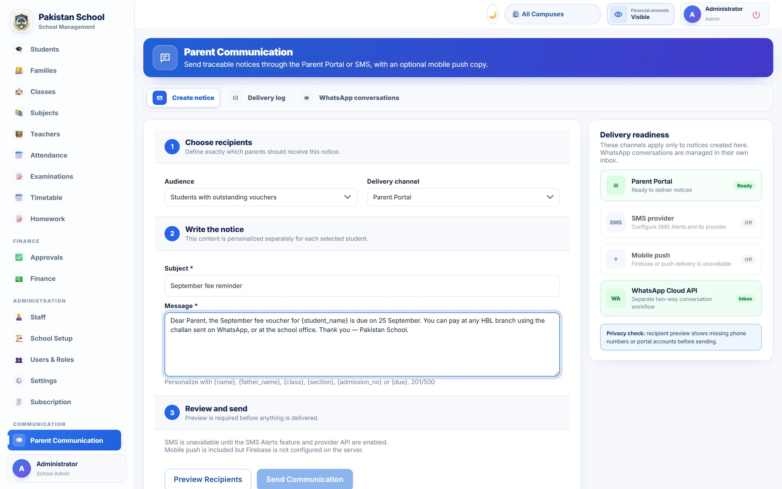Click the WA WhatsApp Cloud API icon

(x=616, y=299)
